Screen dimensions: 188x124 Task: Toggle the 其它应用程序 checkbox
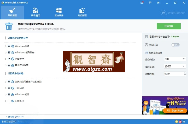click(x=9, y=65)
